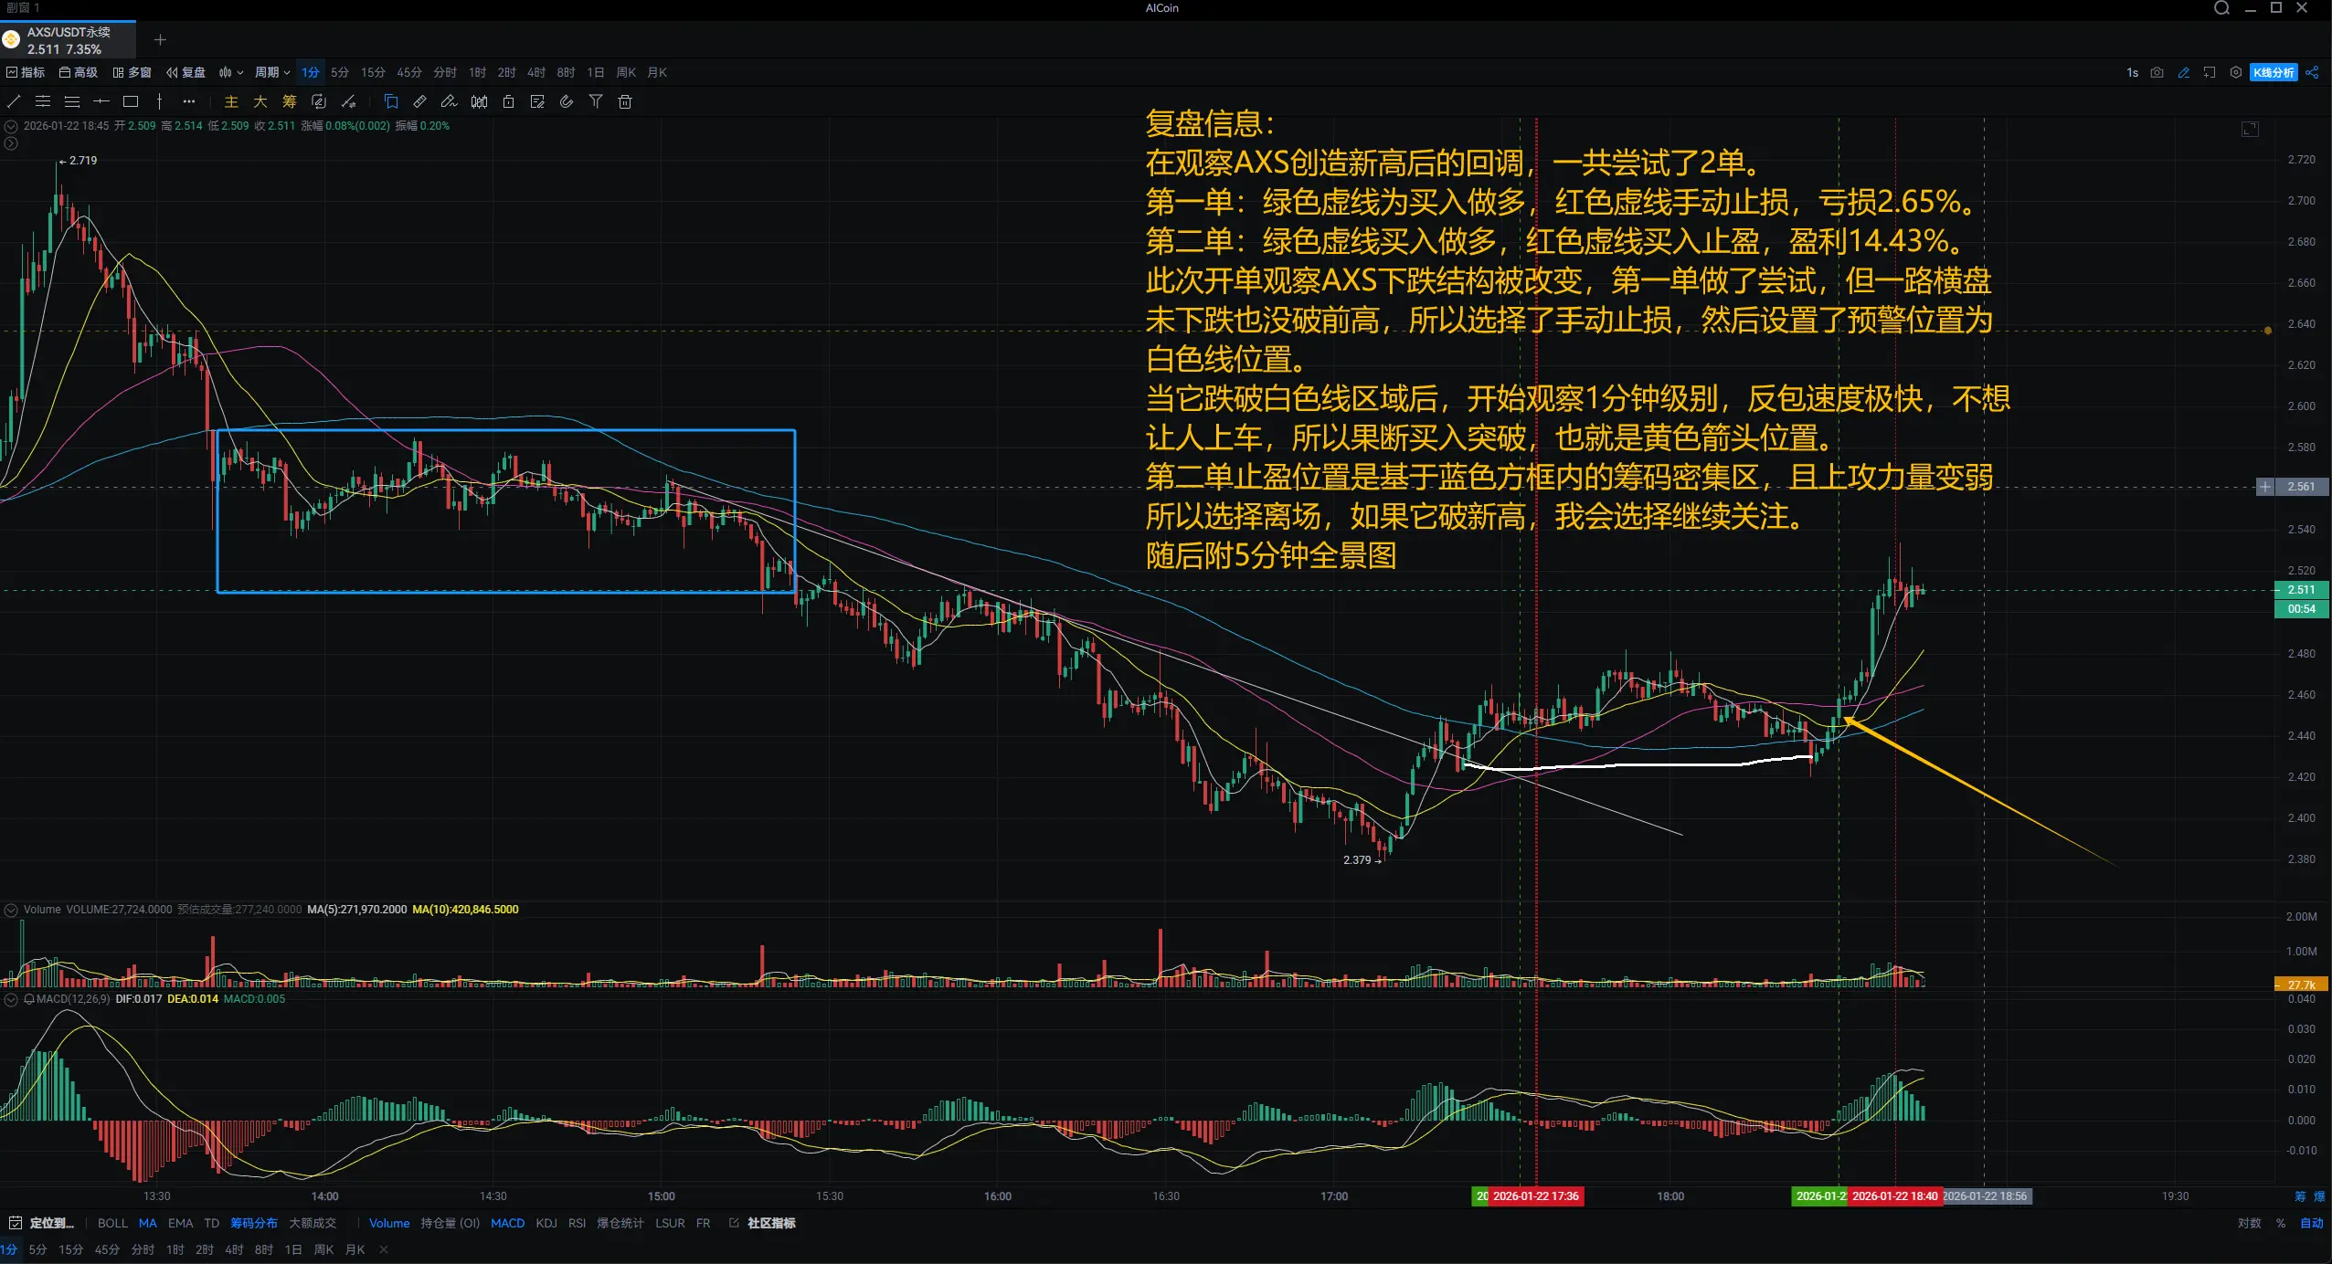This screenshot has height=1264, width=2332.
Task: Take a chart screenshot with camera icon
Action: tap(2157, 72)
